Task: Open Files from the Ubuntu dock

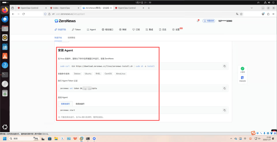Action: coord(5,28)
